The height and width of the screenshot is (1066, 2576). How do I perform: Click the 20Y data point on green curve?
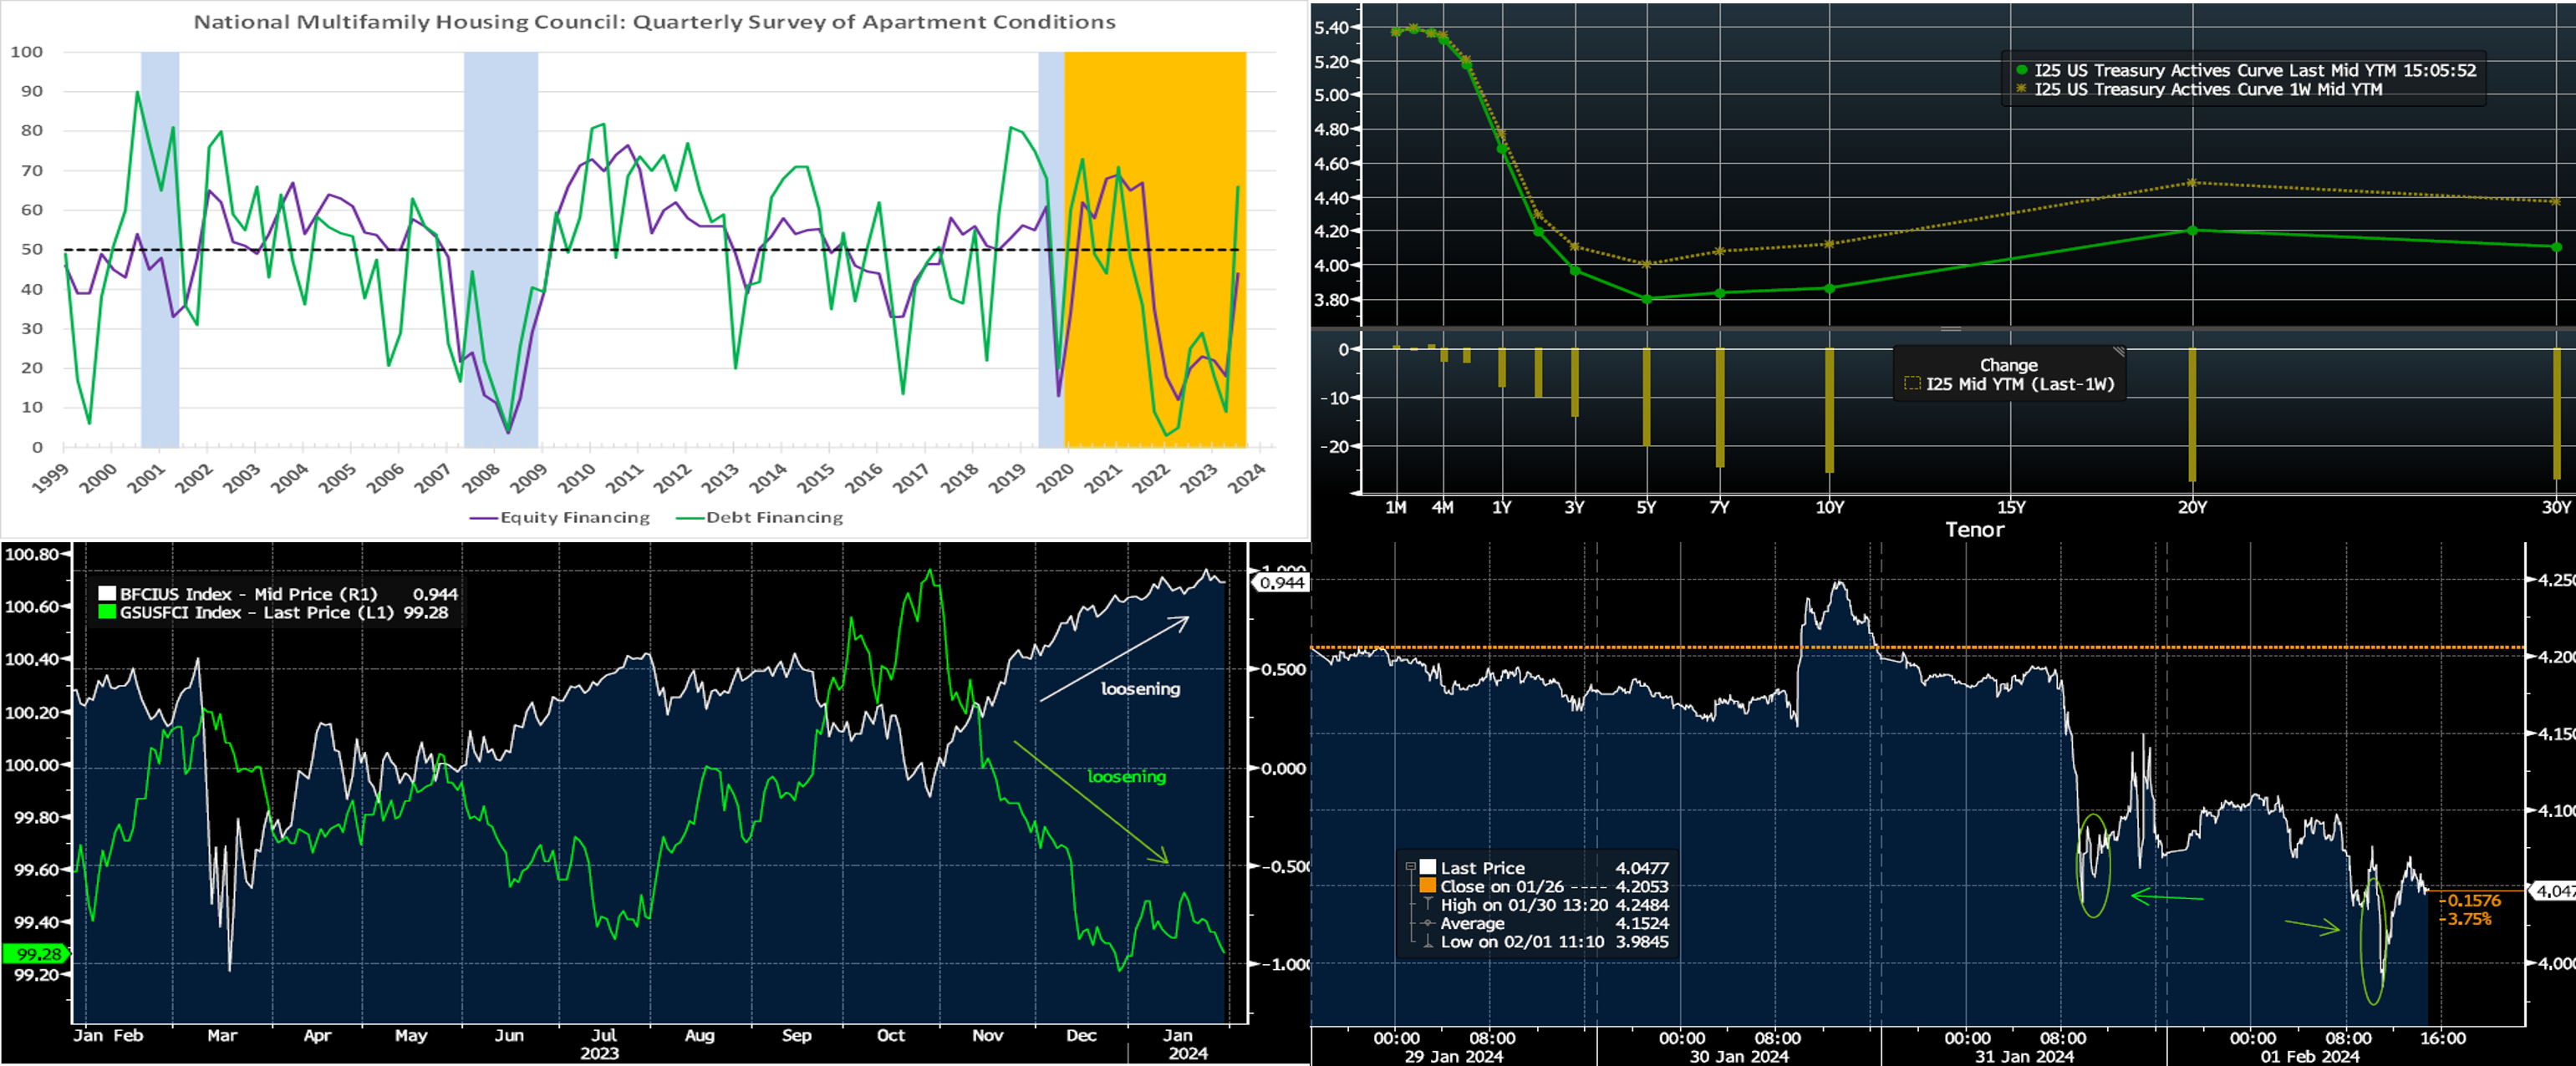coord(2192,231)
